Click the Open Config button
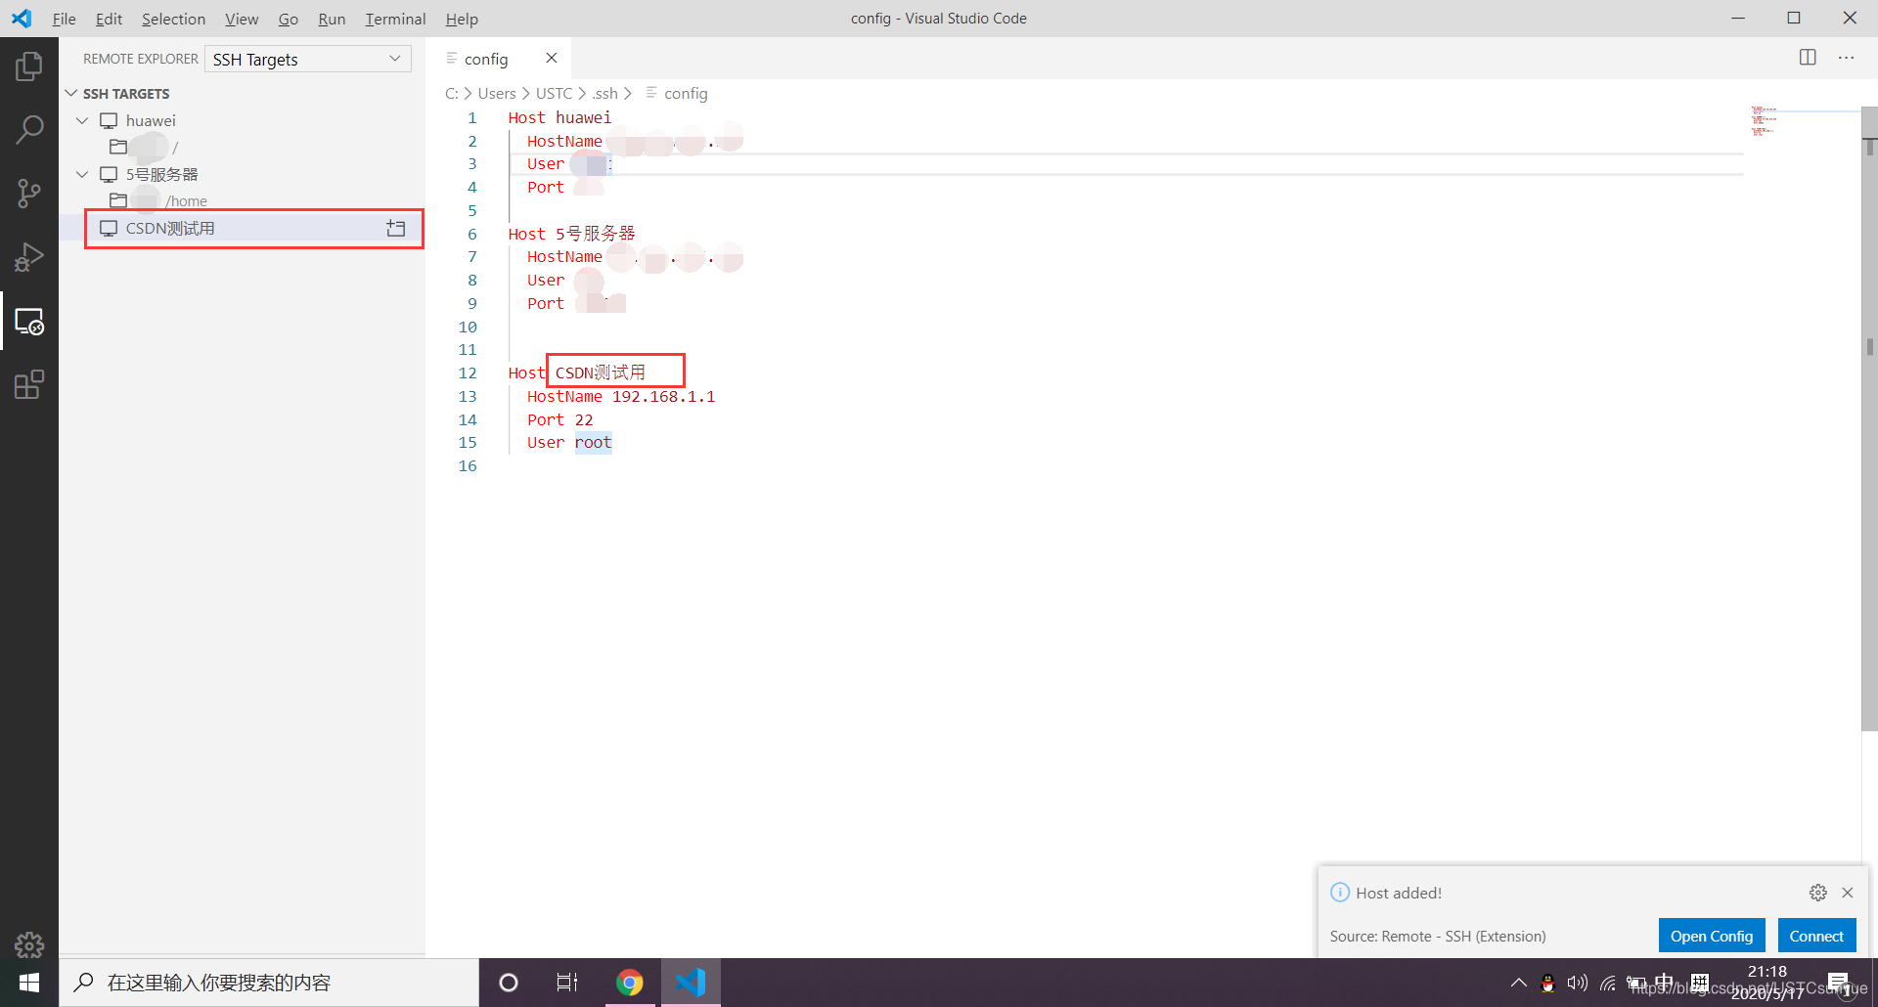Image resolution: width=1878 pixels, height=1007 pixels. click(x=1712, y=936)
